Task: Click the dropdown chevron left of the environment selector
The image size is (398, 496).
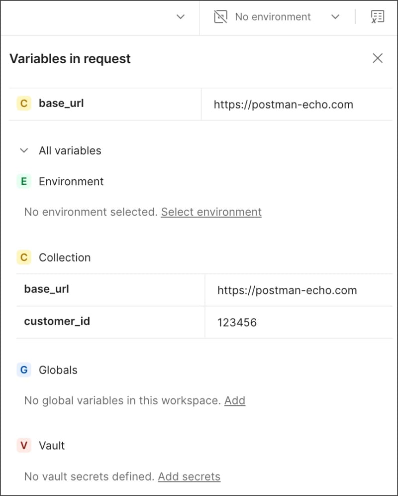Action: (181, 17)
